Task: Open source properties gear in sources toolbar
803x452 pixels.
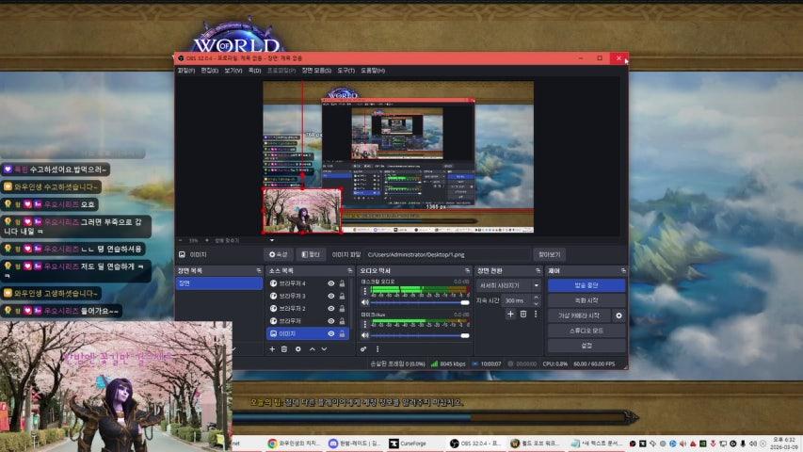Action: [x=297, y=348]
